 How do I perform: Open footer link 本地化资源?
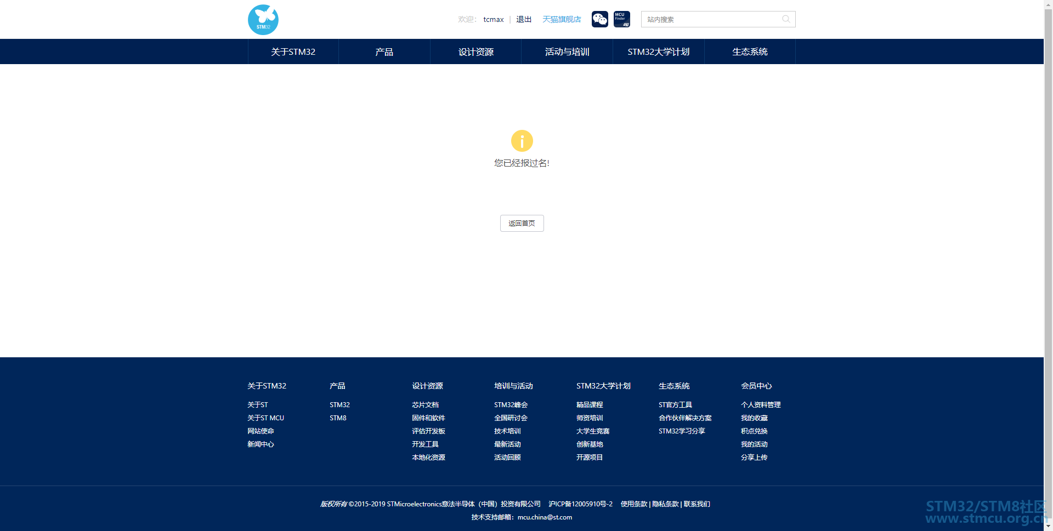tap(428, 458)
